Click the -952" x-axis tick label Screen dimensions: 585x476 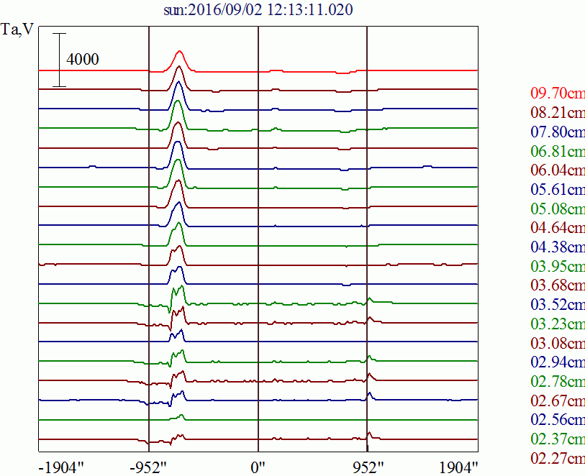(x=149, y=467)
